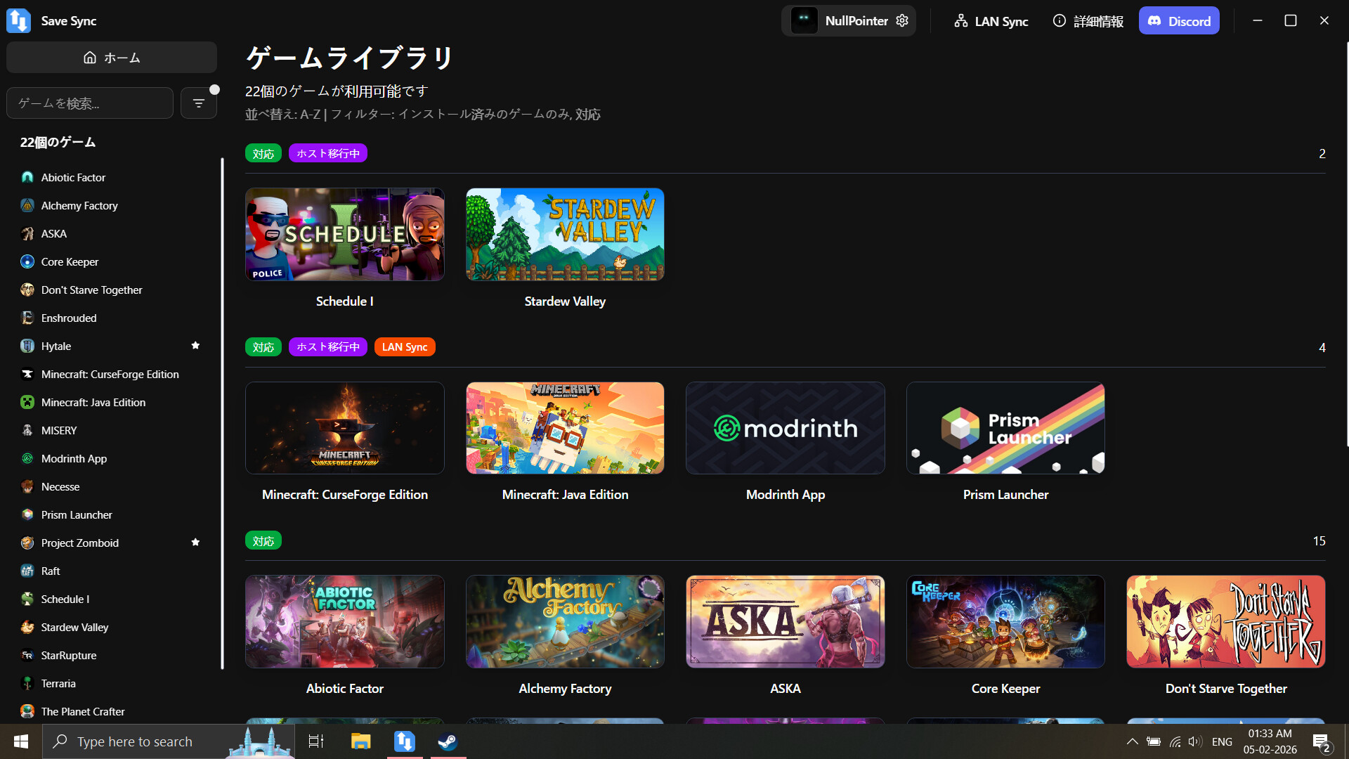The height and width of the screenshot is (759, 1349).
Task: Click the Prism Launcher sidebar icon
Action: [x=27, y=514]
